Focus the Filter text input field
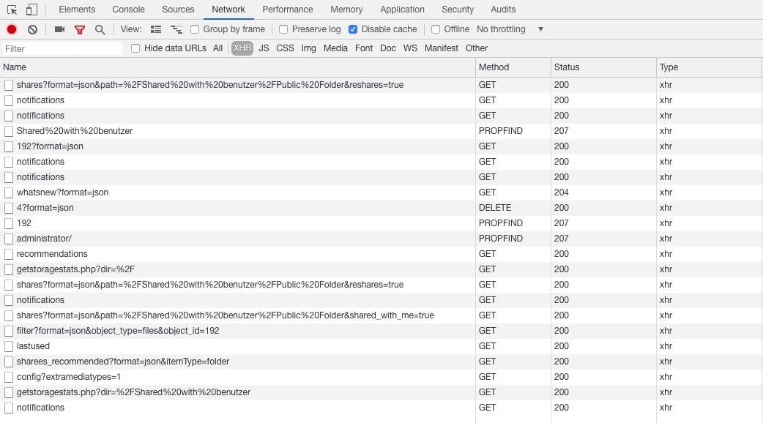 [62, 48]
